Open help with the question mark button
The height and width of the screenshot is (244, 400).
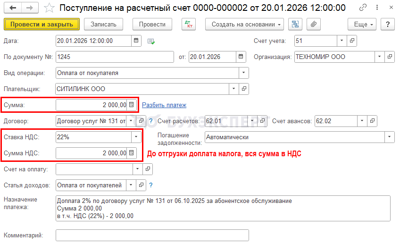(x=388, y=24)
